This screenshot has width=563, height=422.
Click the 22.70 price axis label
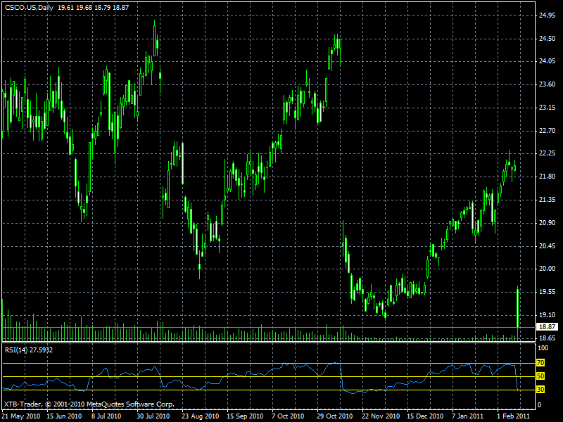pos(548,131)
